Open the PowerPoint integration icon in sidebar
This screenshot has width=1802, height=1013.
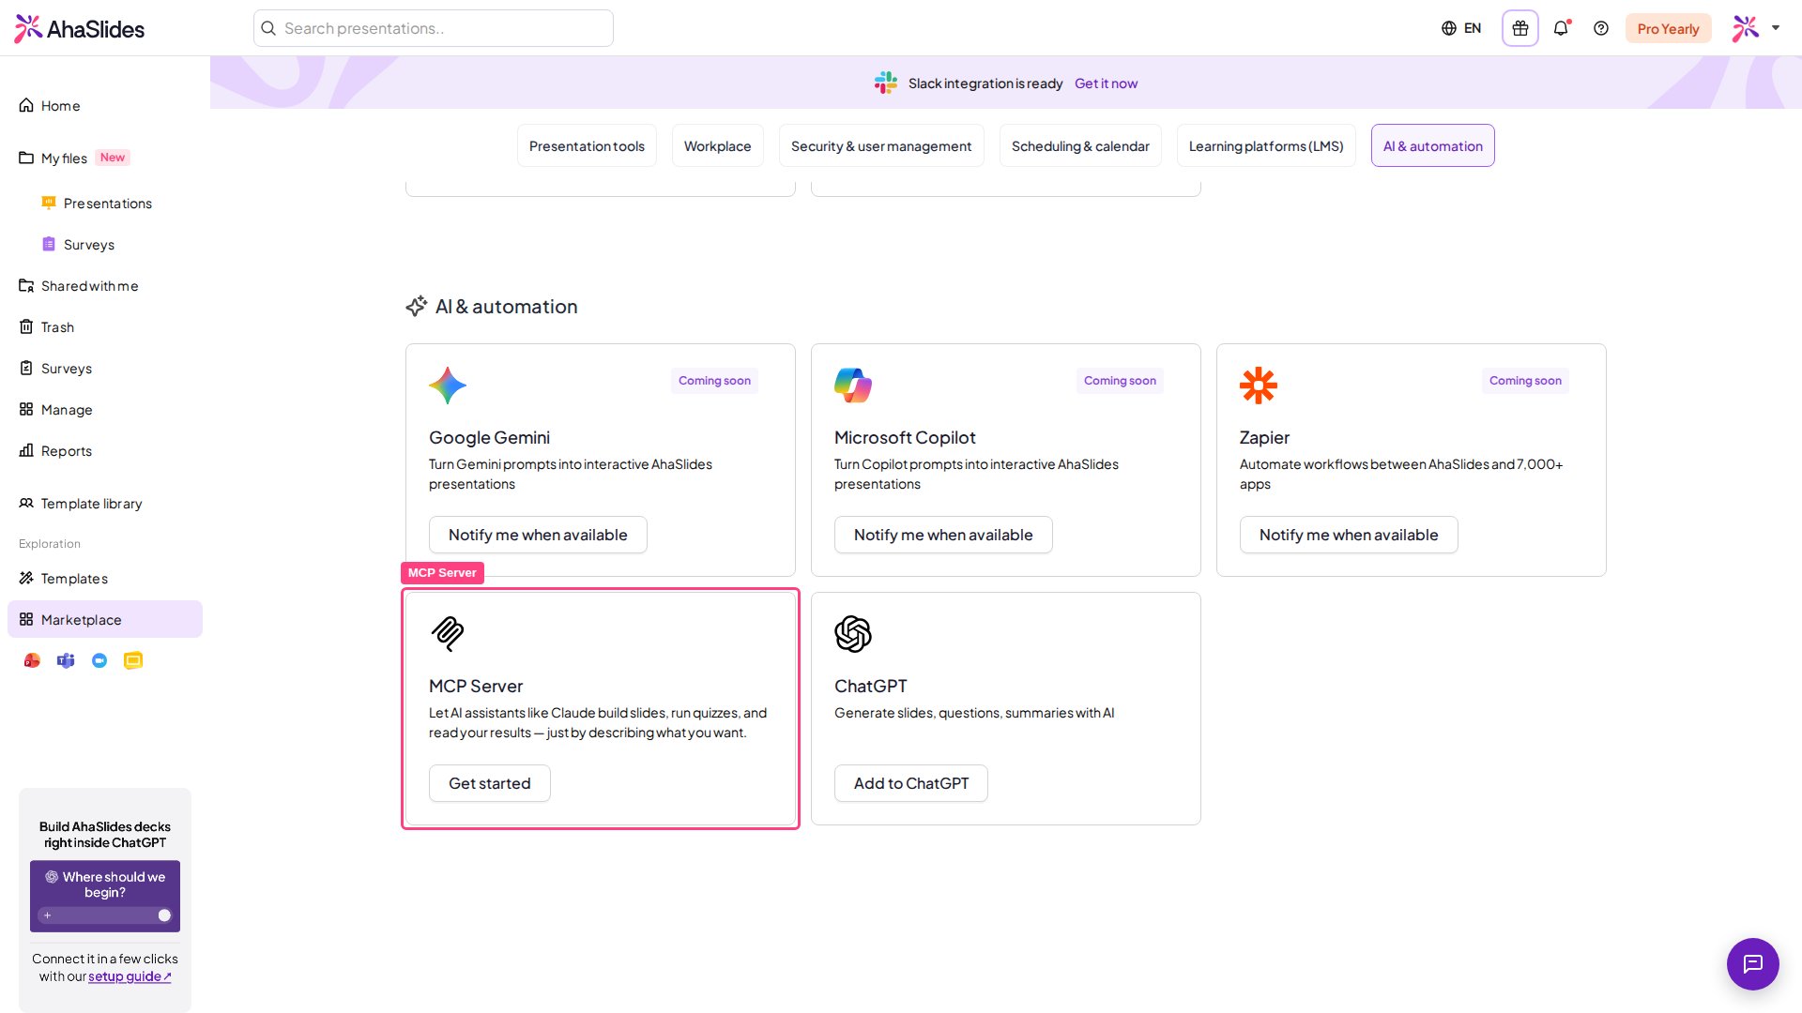(x=32, y=660)
